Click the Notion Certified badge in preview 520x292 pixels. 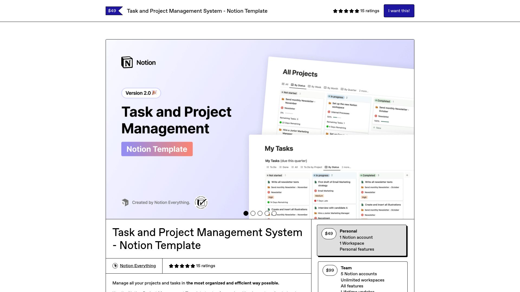coord(201,203)
